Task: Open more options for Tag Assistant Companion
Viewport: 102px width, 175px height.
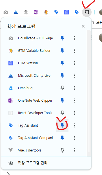Action: [75, 138]
